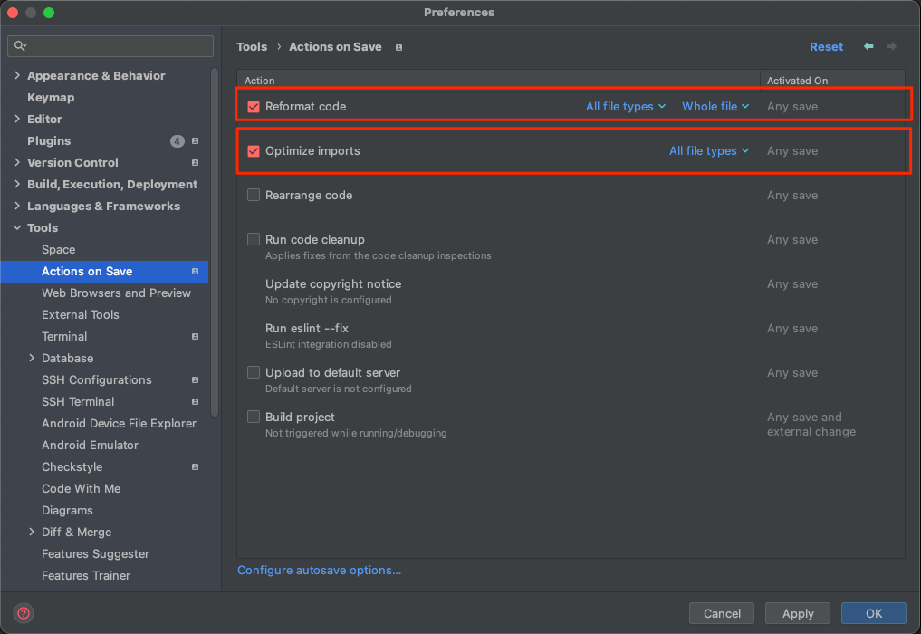The height and width of the screenshot is (634, 921).
Task: Open Code With Me settings
Action: point(82,489)
